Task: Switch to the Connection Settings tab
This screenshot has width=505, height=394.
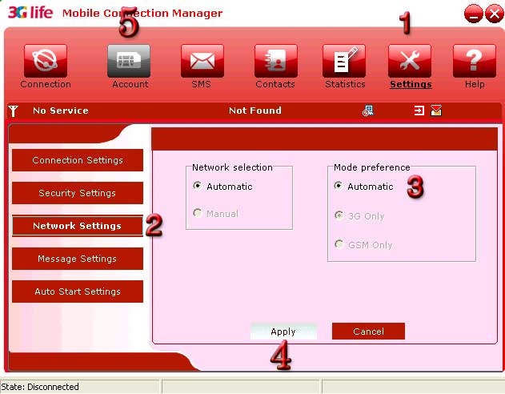Action: tap(78, 160)
